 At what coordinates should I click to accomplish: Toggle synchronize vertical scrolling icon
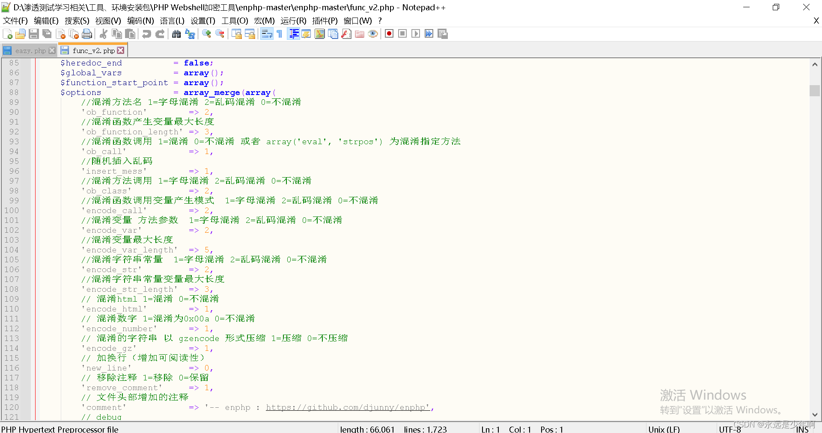click(236, 34)
